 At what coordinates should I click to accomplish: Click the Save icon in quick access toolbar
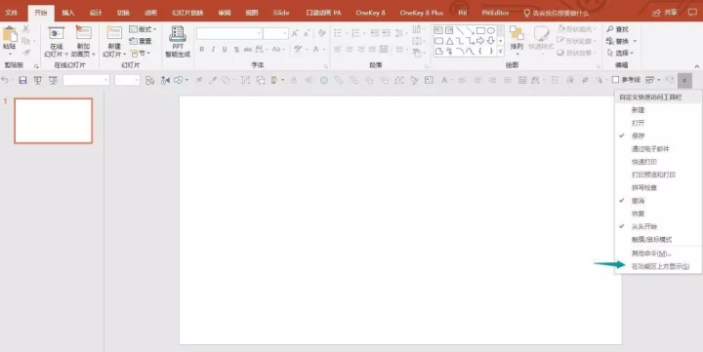coord(22,80)
